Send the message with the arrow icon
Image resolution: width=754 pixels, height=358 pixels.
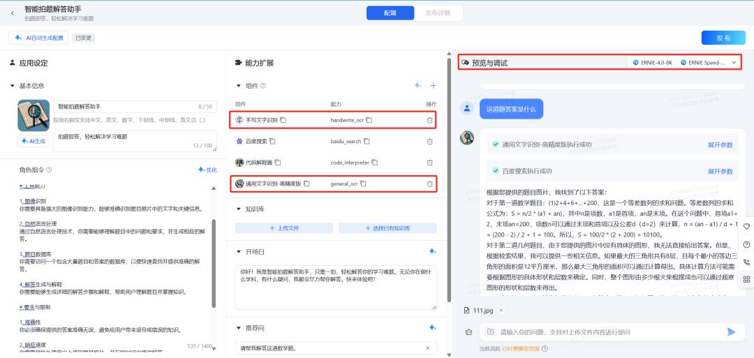coord(731,331)
